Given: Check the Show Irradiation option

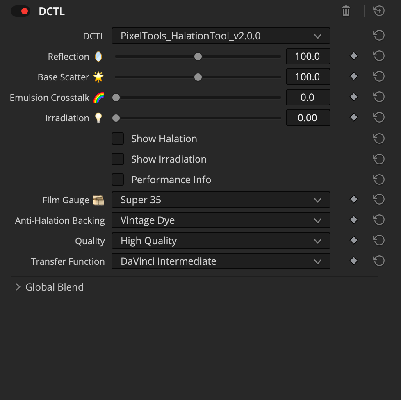Looking at the screenshot, I should 118,159.
